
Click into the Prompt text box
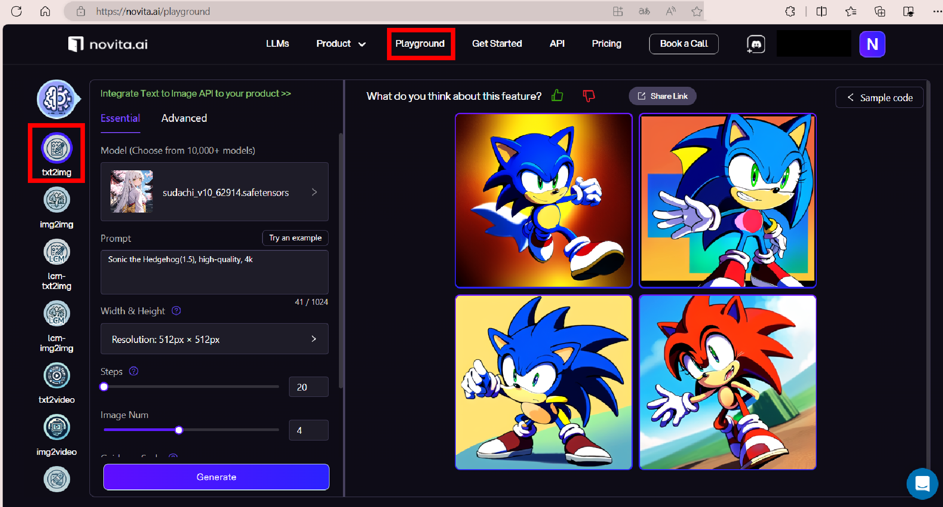pyautogui.click(x=214, y=272)
